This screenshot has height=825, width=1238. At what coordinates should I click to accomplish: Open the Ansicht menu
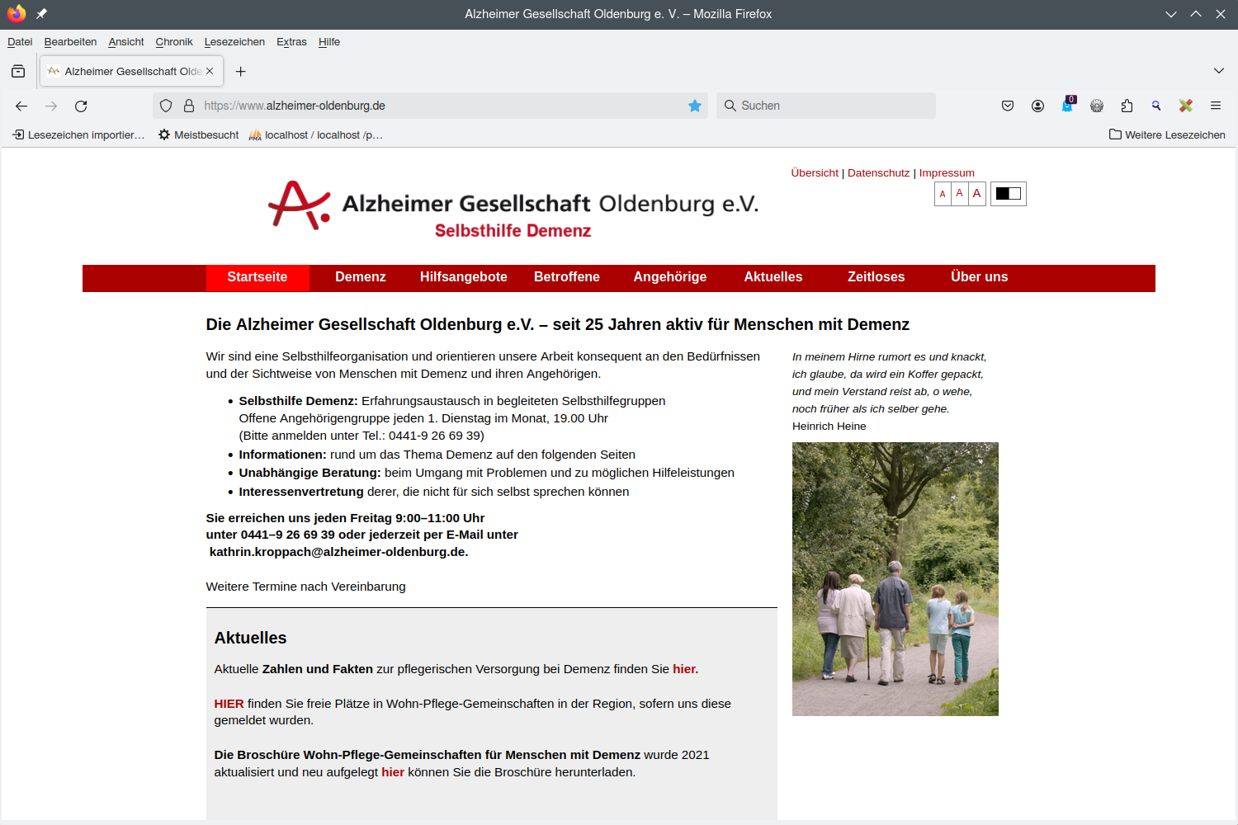coord(126,42)
